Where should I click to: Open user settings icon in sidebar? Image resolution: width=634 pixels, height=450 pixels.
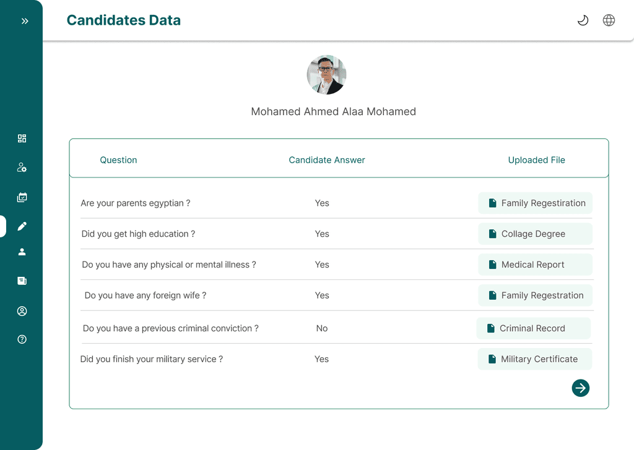click(22, 168)
